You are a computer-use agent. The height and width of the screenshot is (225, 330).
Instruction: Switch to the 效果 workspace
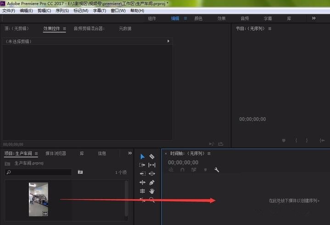point(222,19)
